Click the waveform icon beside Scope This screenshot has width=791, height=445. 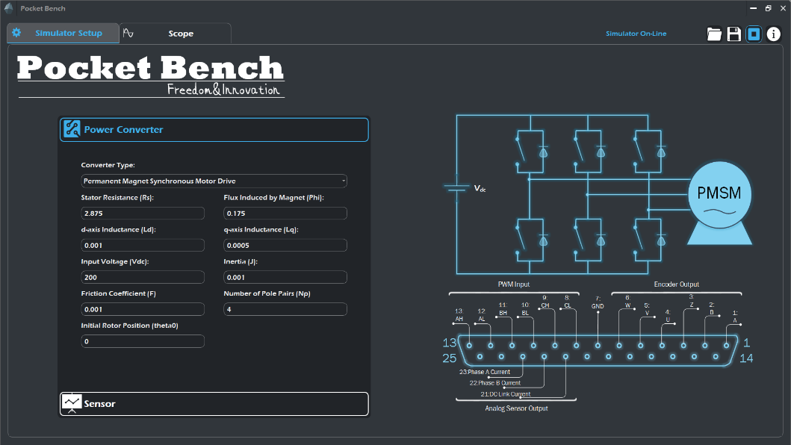pyautogui.click(x=128, y=34)
